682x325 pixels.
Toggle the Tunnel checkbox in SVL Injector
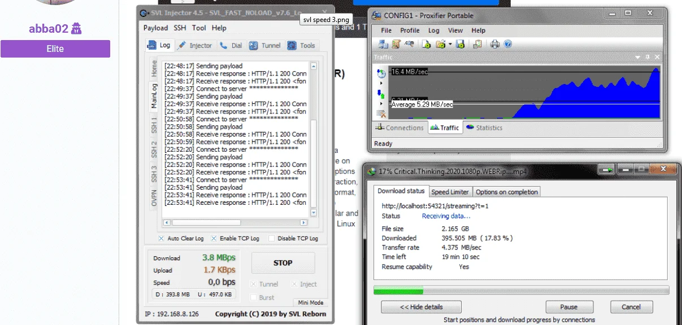click(x=253, y=284)
